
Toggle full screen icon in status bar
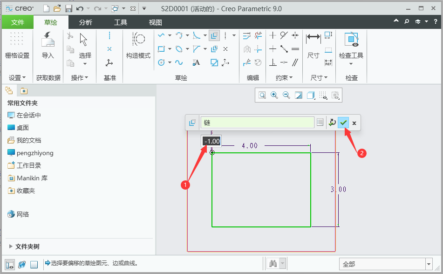pos(34,264)
